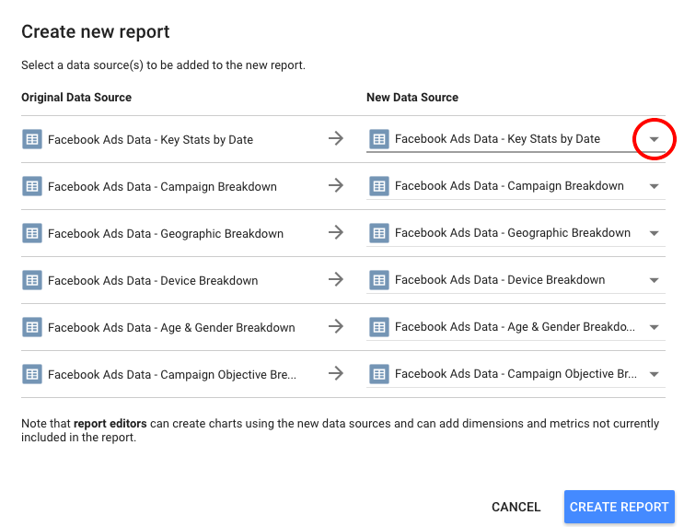This screenshot has height=527, width=684.
Task: Click original 'Key Stats by Date' label
Action: [150, 140]
